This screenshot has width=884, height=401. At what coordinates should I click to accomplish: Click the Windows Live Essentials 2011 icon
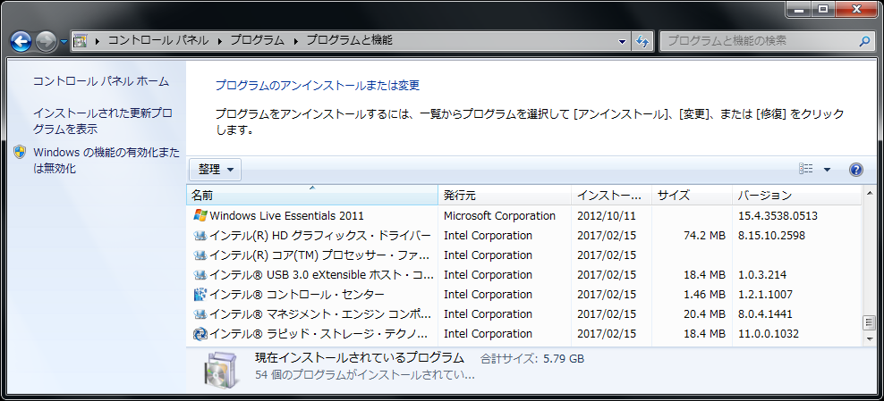point(200,216)
